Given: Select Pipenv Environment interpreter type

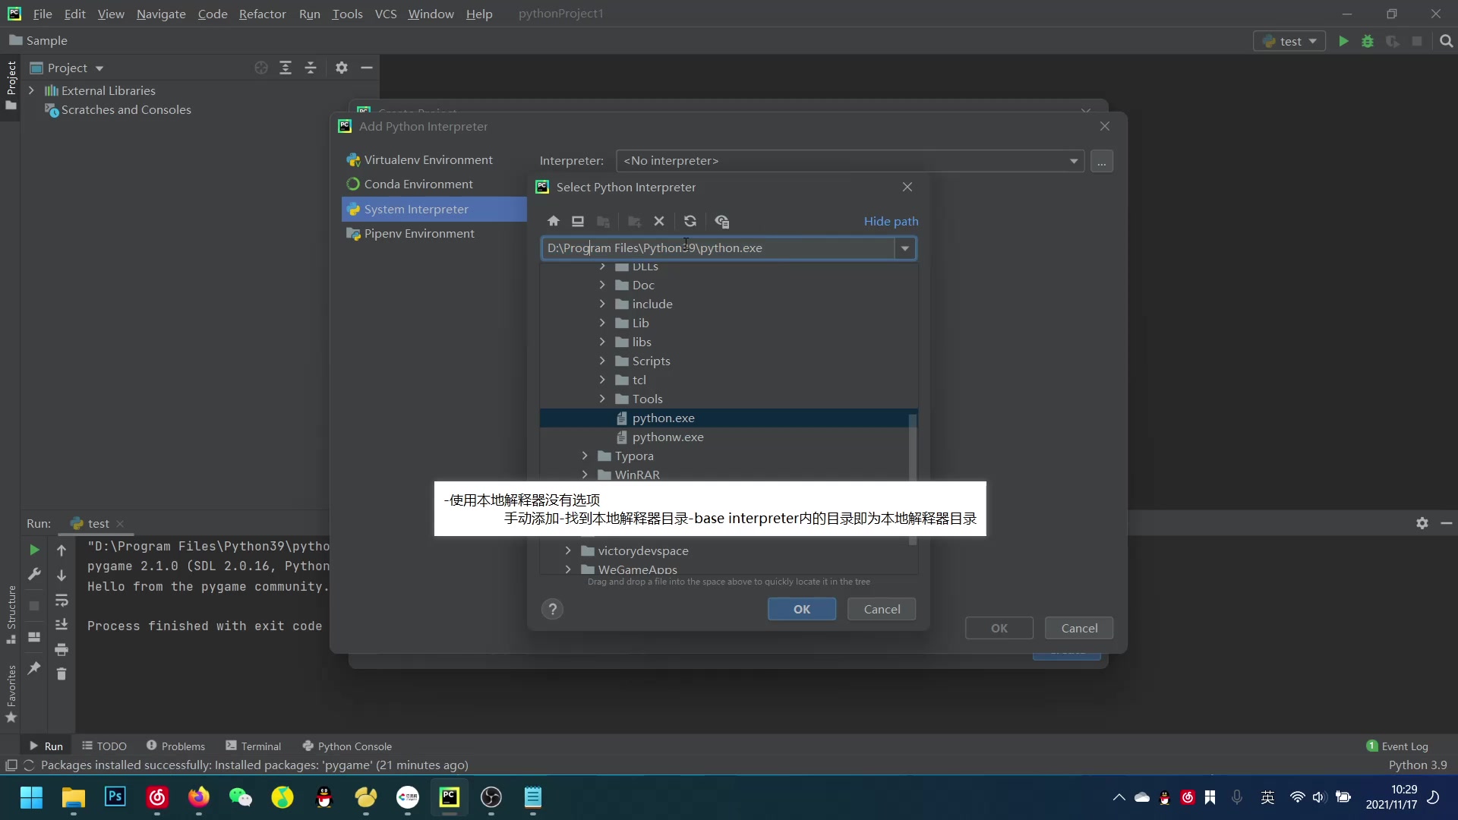Looking at the screenshot, I should (418, 232).
